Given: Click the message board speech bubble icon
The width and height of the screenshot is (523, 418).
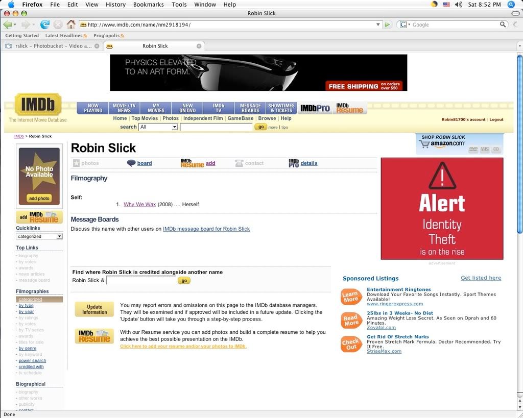Looking at the screenshot, I should point(131,163).
